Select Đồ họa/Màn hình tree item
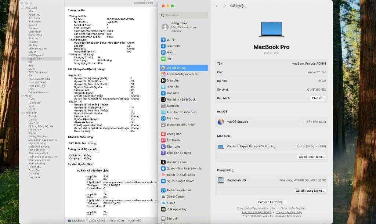 click(38, 93)
